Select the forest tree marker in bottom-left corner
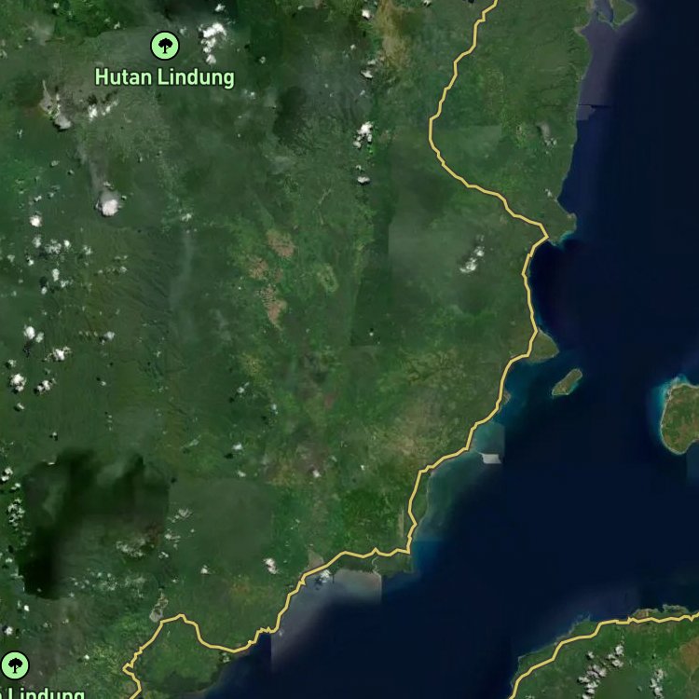This screenshot has height=699, width=699. point(14,665)
